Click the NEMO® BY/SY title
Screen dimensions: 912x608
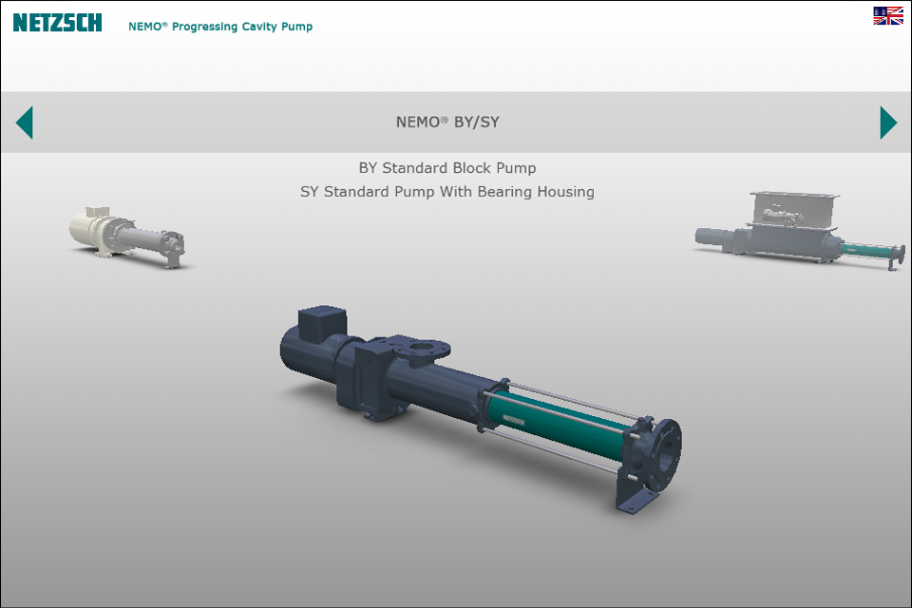click(x=447, y=123)
